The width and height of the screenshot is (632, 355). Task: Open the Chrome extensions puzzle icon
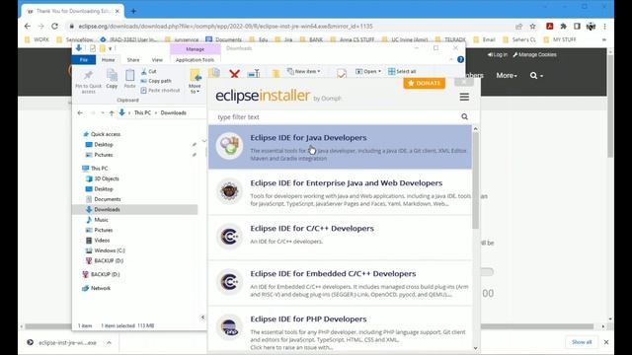[x=564, y=27]
